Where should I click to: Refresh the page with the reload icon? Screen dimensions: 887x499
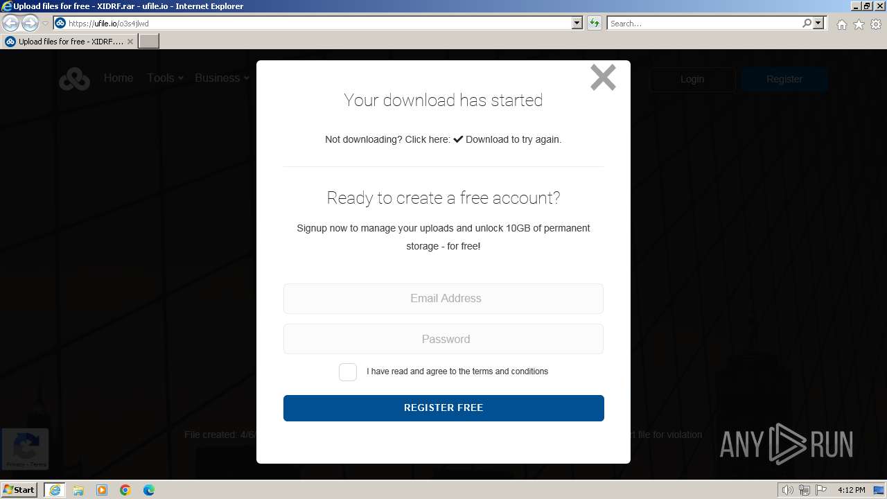click(x=594, y=23)
